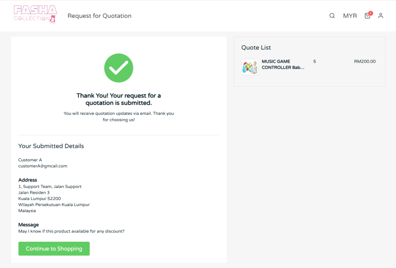Click the Your Submitted Details heading
This screenshot has width=396, height=268.
pos(51,146)
